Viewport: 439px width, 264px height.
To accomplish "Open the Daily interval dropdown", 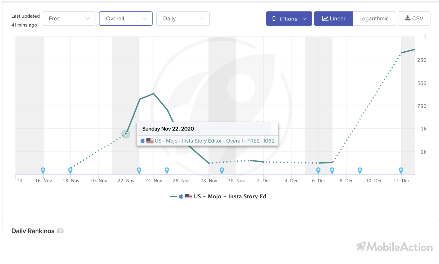I will click(x=183, y=19).
